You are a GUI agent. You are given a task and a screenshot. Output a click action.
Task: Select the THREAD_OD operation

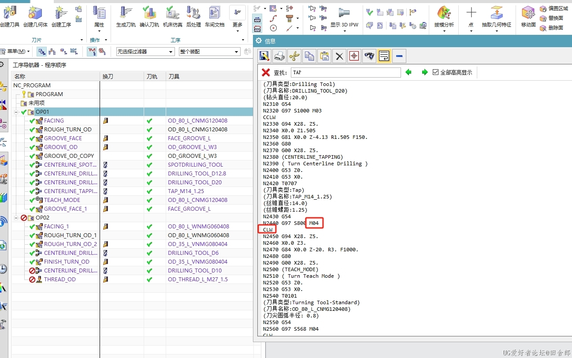[x=60, y=279]
